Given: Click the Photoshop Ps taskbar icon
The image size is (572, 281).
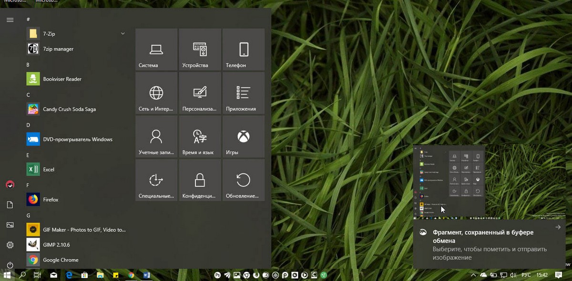Looking at the screenshot, I should [x=217, y=275].
